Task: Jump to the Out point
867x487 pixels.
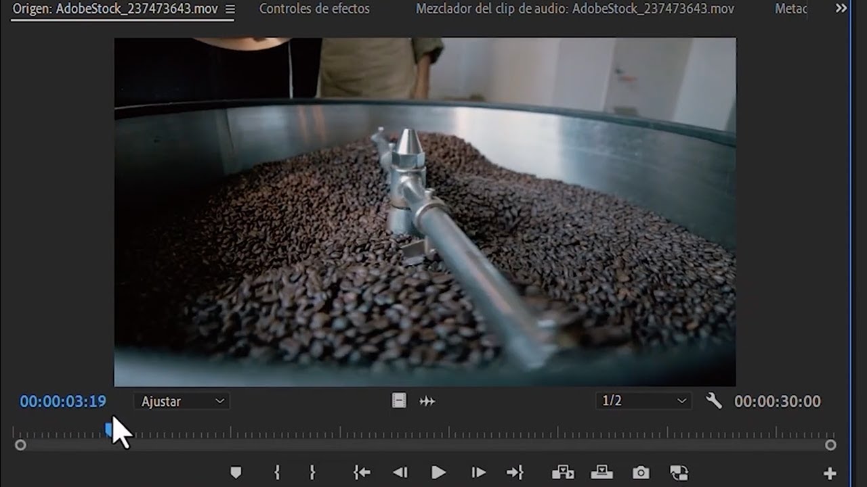Action: coord(515,473)
